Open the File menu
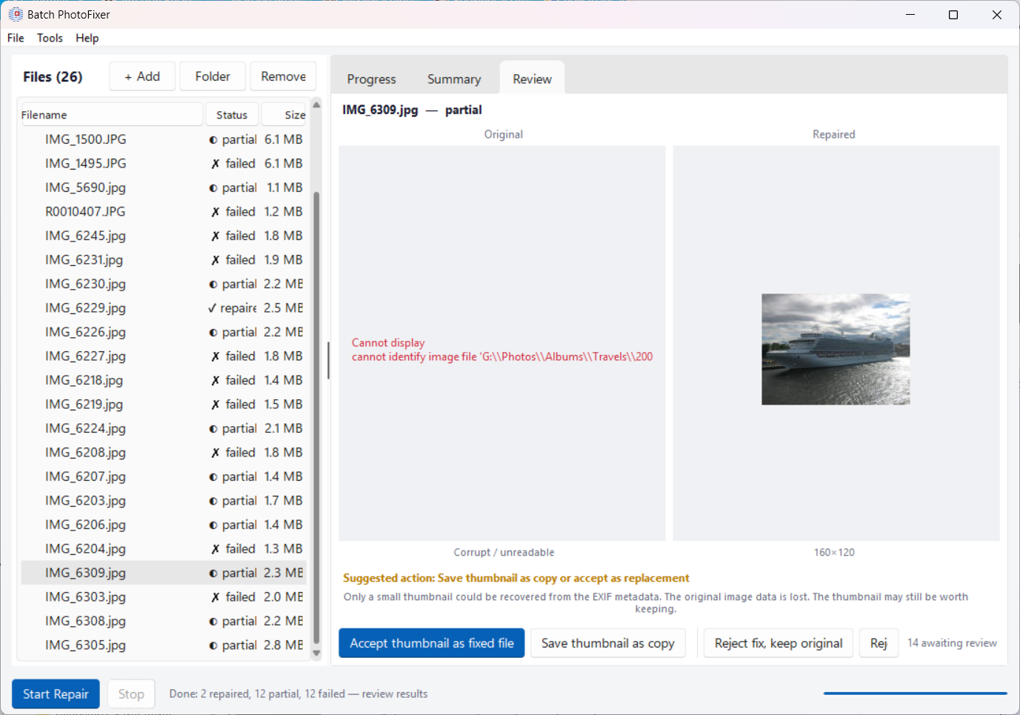Image resolution: width=1020 pixels, height=715 pixels. point(15,38)
